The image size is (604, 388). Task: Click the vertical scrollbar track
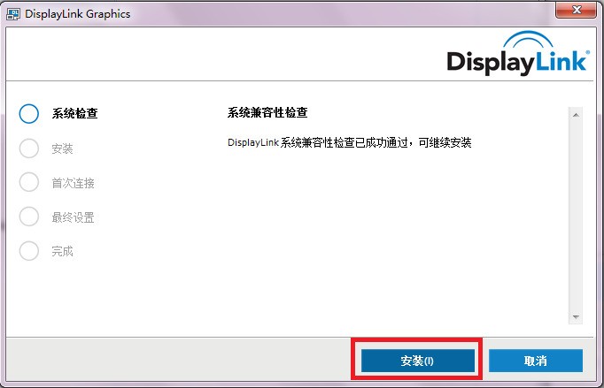[x=576, y=216]
